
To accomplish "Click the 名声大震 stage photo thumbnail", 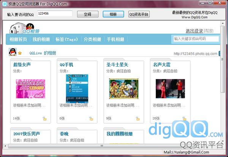I will [x=170, y=89].
